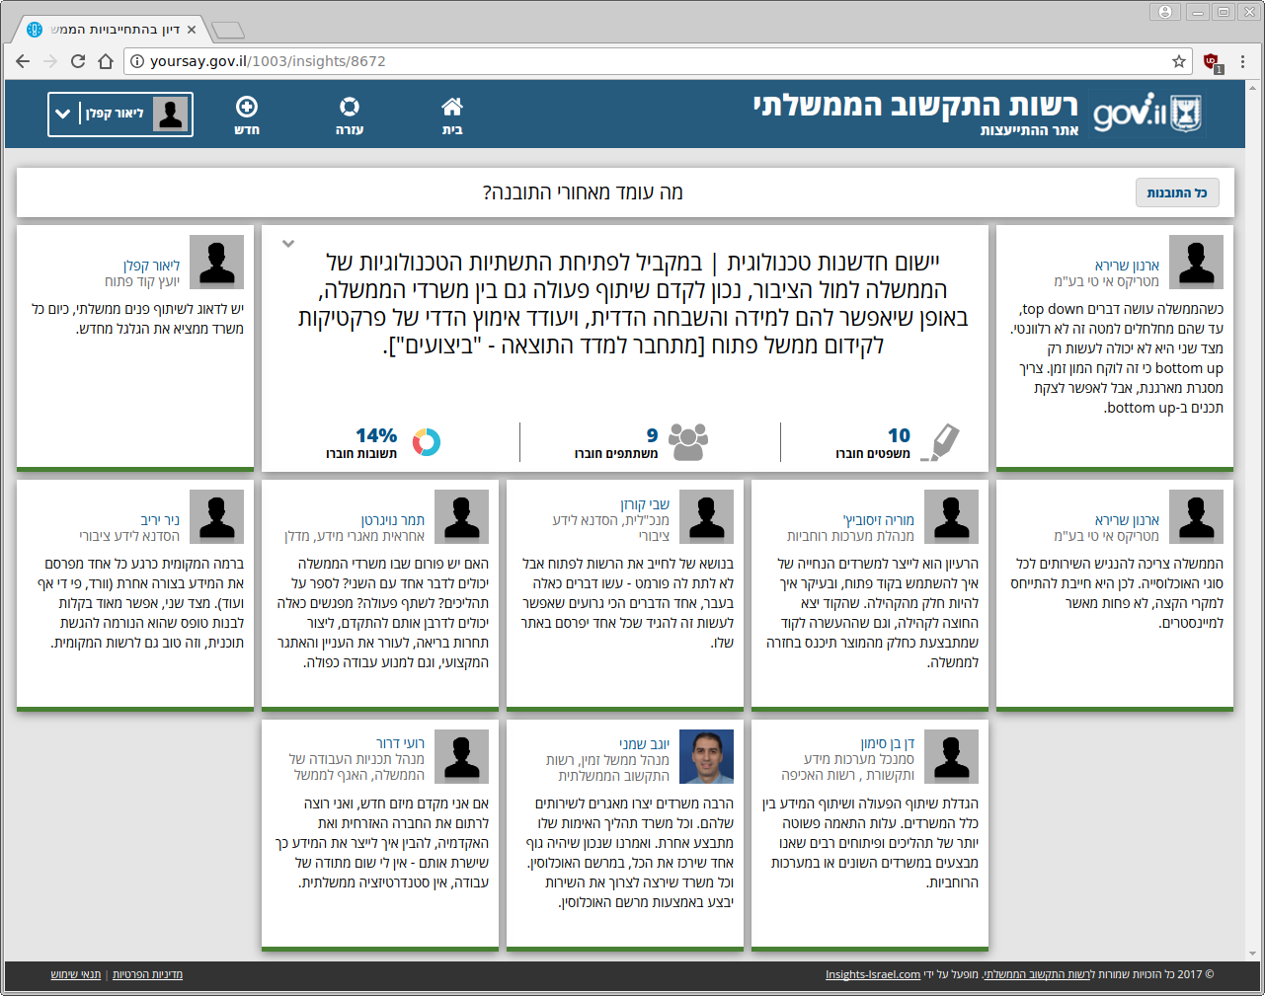The width and height of the screenshot is (1265, 996).
Task: Click יובב שמני's profile photo
Action: tap(706, 756)
